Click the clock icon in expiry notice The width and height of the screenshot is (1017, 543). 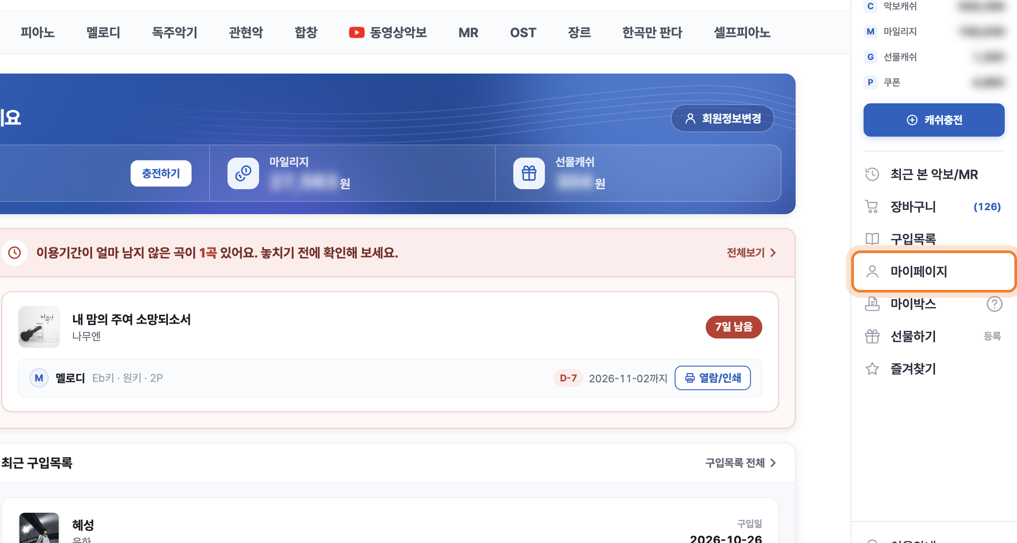[x=14, y=253]
